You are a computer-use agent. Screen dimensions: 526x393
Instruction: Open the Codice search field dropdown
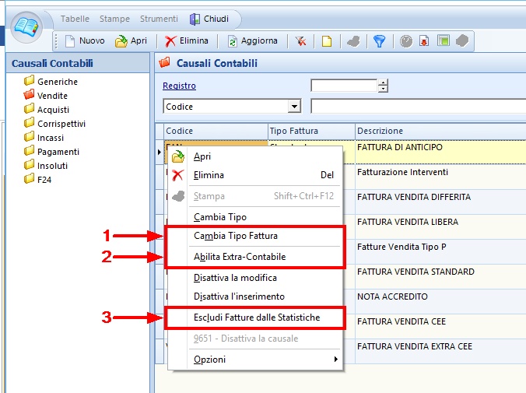[294, 107]
